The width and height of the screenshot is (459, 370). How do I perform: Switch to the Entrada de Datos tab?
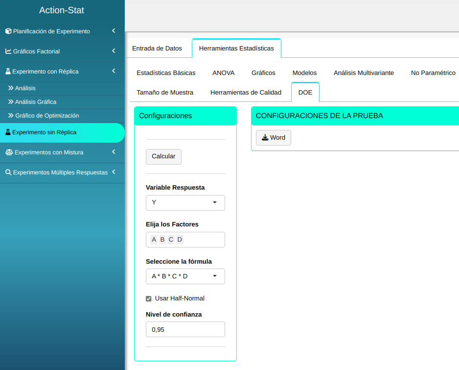[x=157, y=49]
